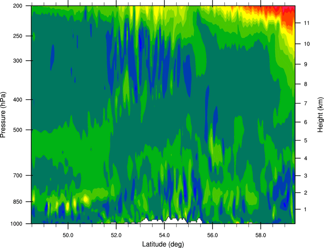The image size is (324, 248).
Task: Click the 200 pressure axis label
Action: pyautogui.click(x=18, y=6)
